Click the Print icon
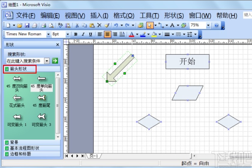The image size is (252, 168). pos(34,25)
